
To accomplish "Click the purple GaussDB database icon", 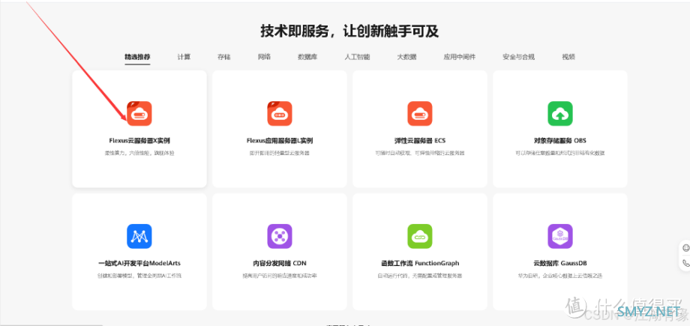I will 560,236.
